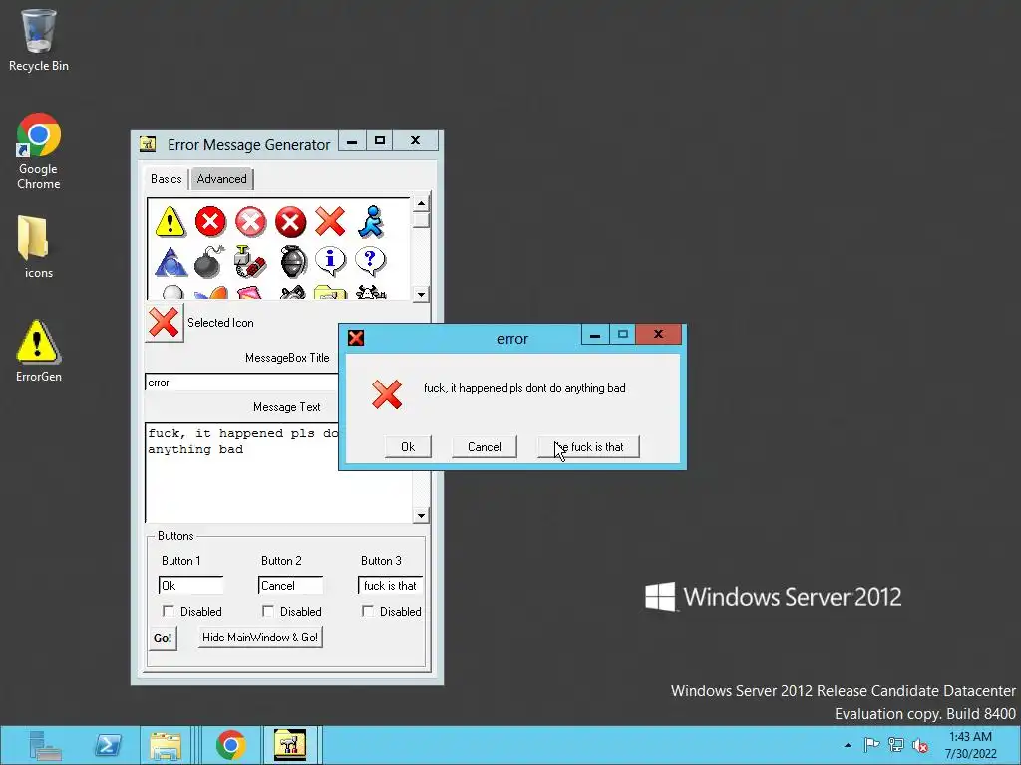Close the error dialog with red X button

[658, 334]
